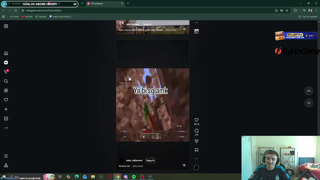
Task: Go to Instagram Home in the sidebar
Action: pos(6,53)
